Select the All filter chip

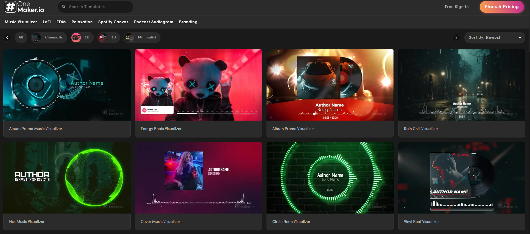[21, 37]
